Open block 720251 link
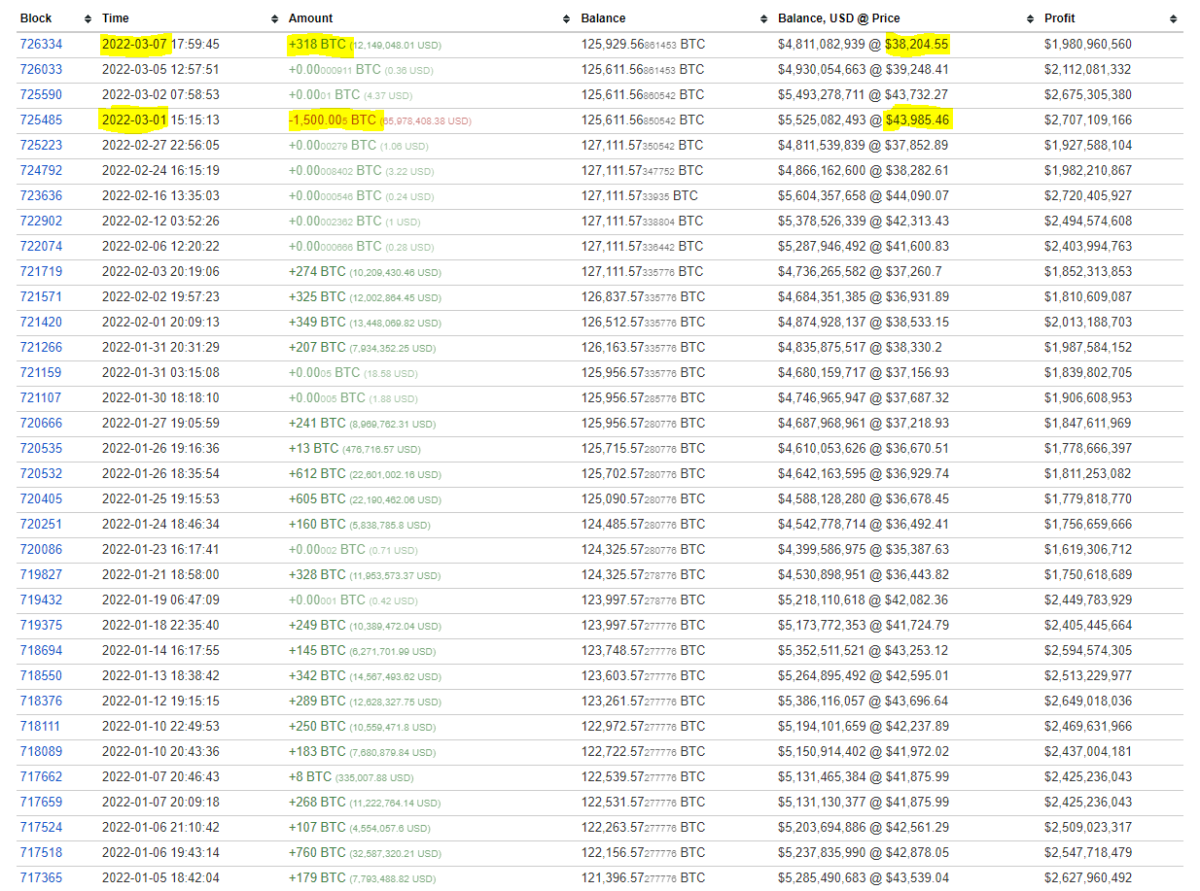1200x891 pixels. tap(41, 525)
